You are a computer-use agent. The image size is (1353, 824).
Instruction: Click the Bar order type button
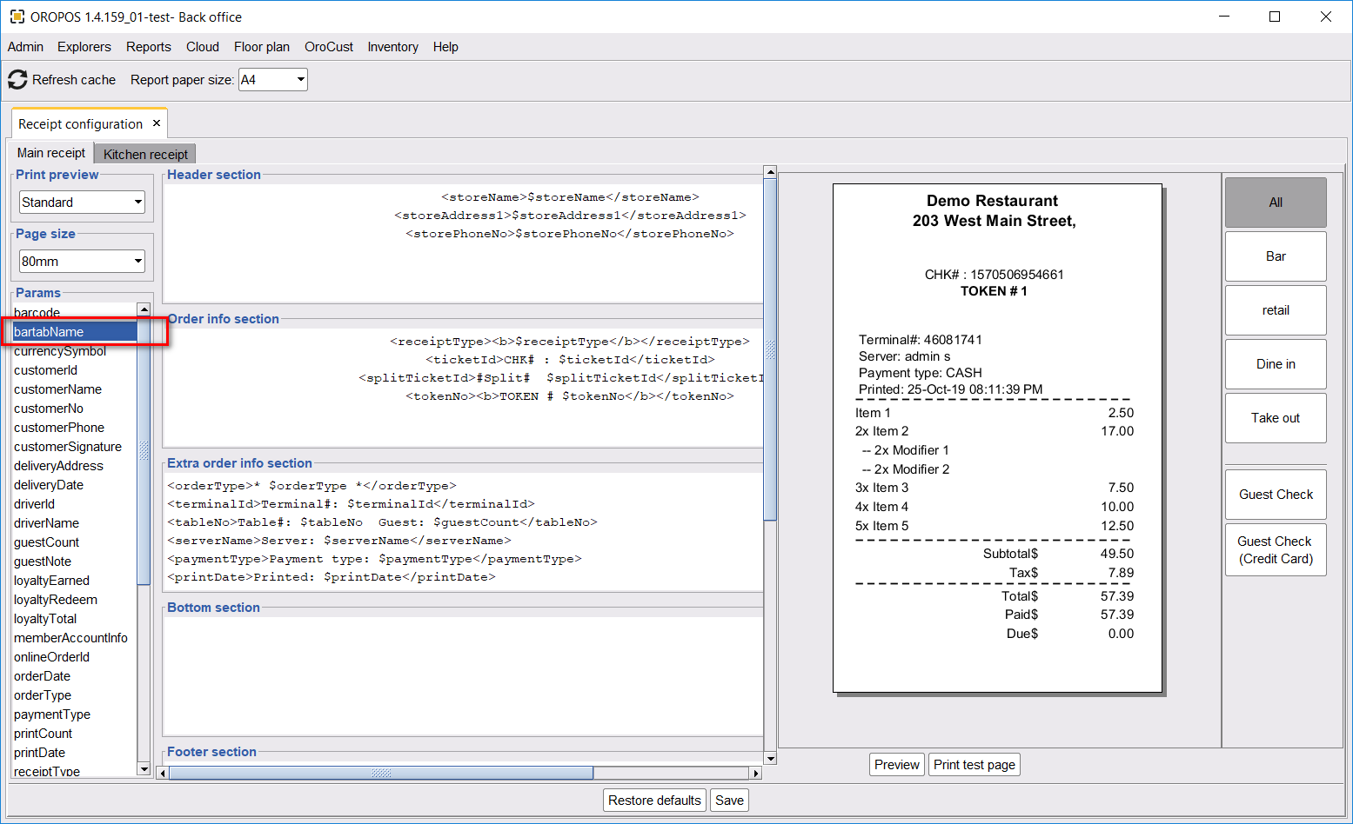(x=1276, y=256)
